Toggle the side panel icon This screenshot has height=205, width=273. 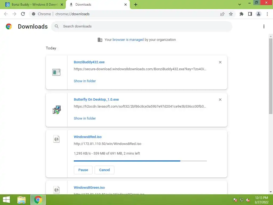pyautogui.click(x=250, y=14)
